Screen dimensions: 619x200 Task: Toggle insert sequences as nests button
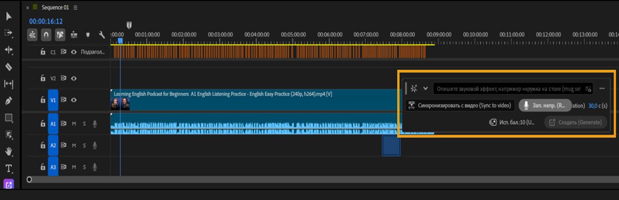coord(32,35)
